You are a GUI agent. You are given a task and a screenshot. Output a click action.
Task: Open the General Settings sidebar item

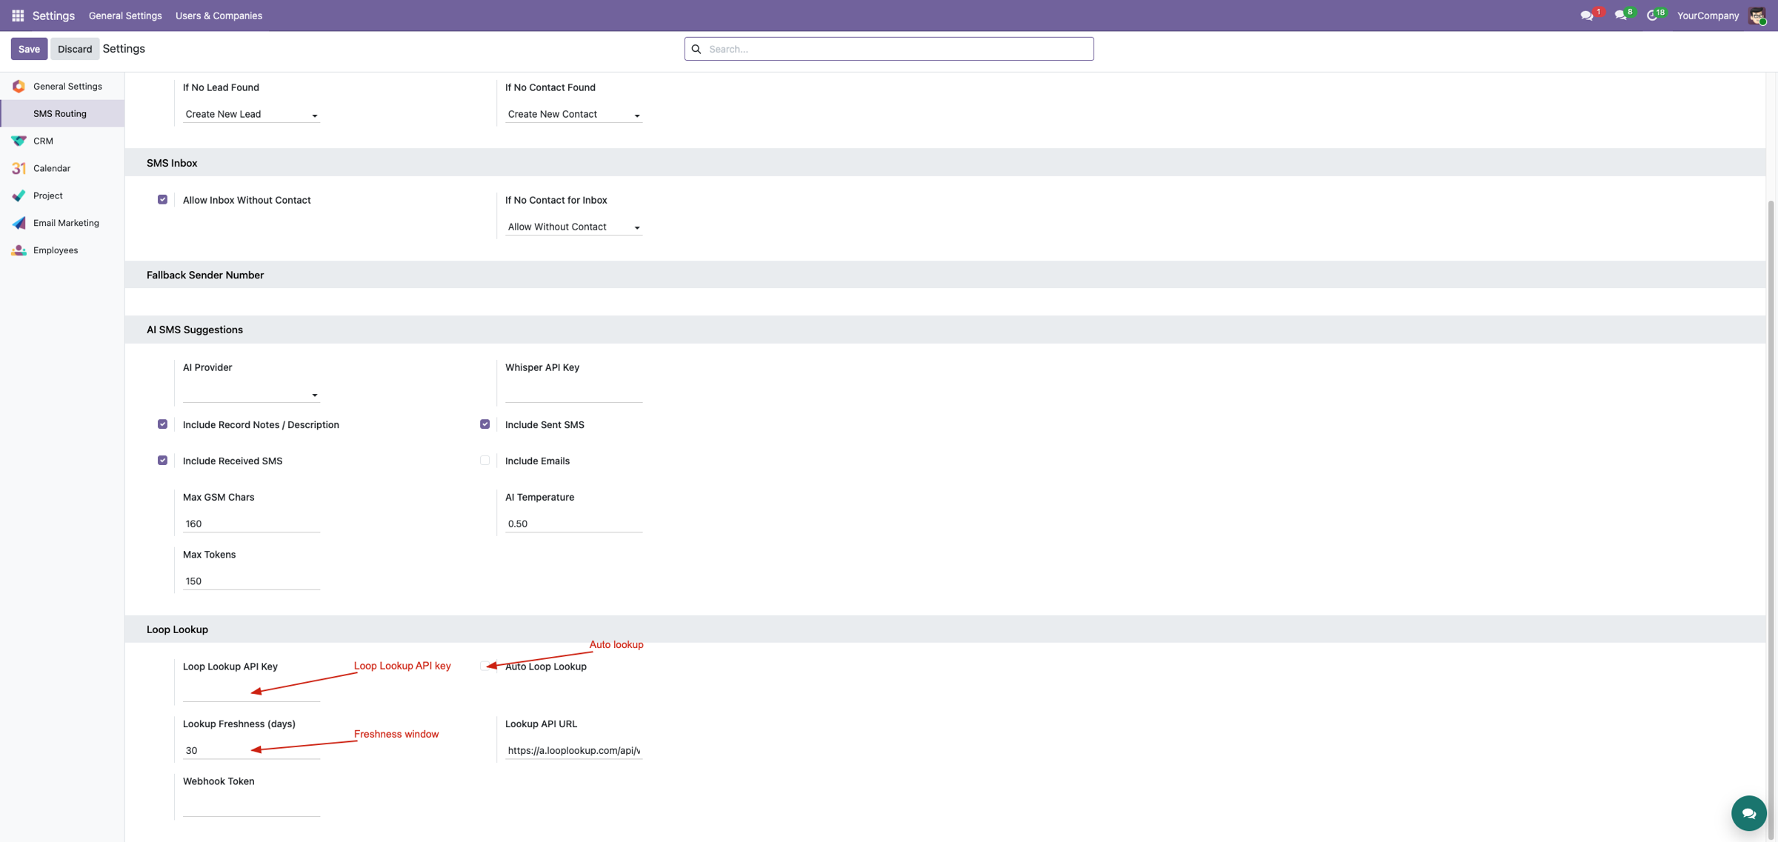click(x=62, y=86)
